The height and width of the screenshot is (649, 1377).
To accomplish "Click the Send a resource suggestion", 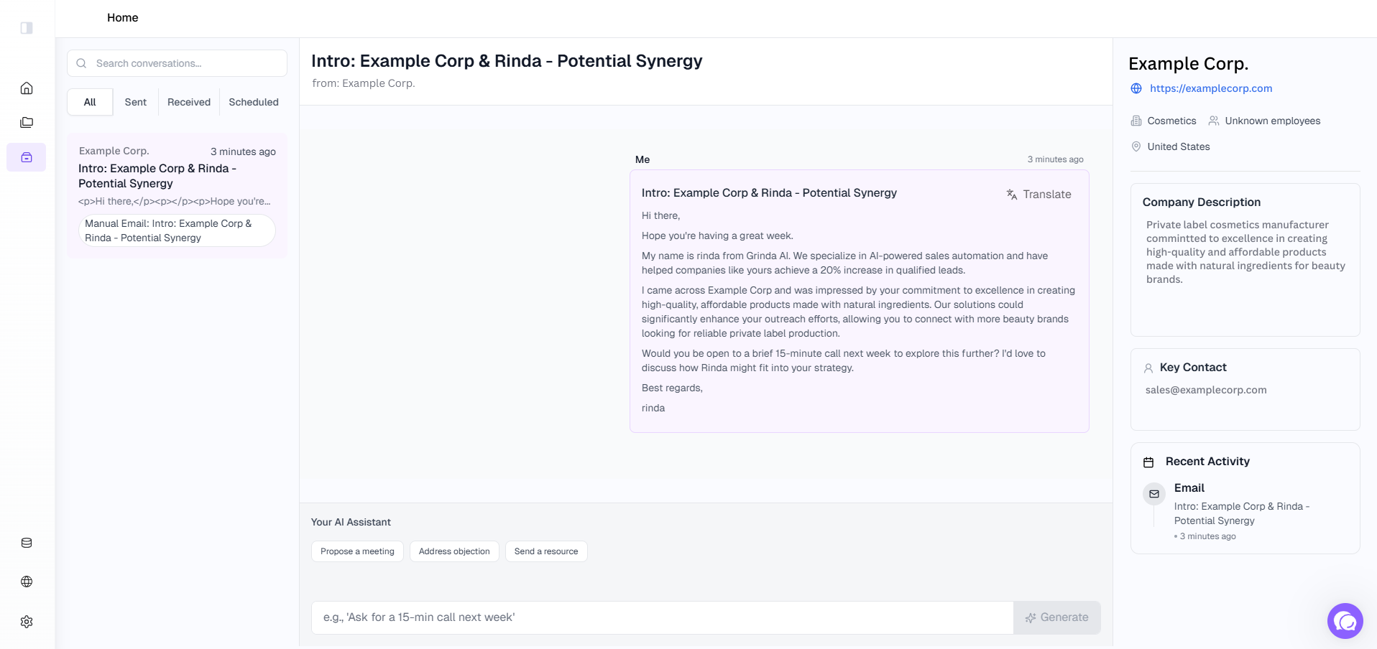I will pos(546,551).
